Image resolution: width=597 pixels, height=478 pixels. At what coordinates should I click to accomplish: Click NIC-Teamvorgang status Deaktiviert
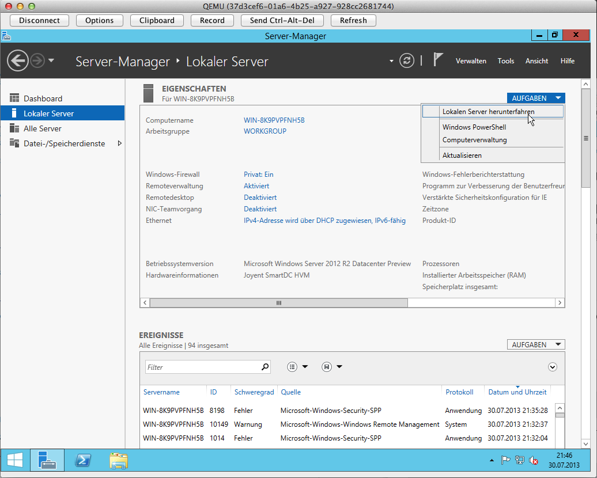click(260, 209)
